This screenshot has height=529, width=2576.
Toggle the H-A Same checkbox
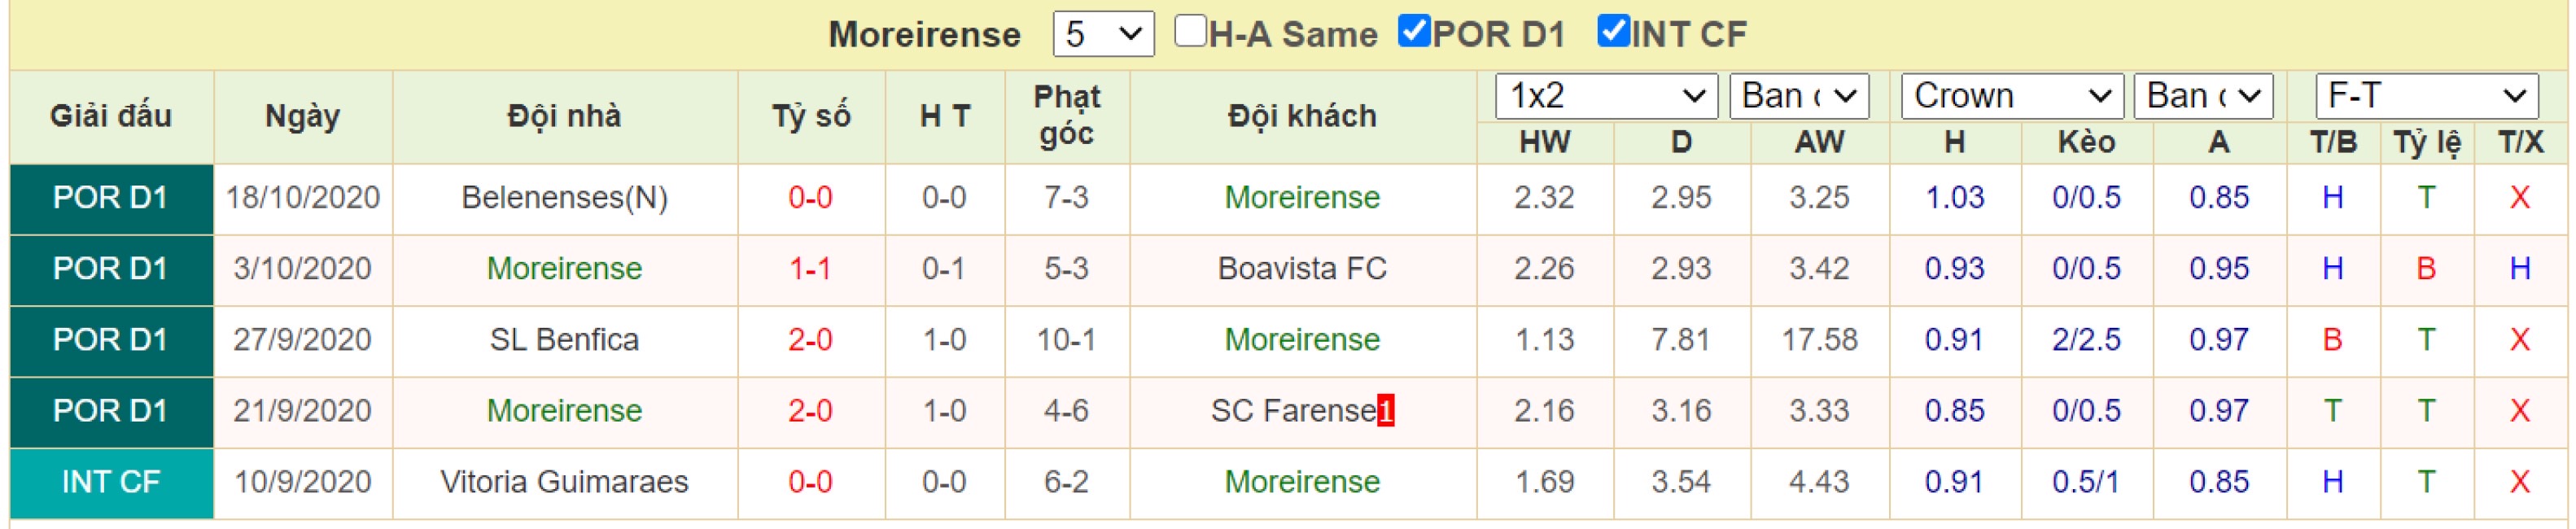pyautogui.click(x=1190, y=31)
